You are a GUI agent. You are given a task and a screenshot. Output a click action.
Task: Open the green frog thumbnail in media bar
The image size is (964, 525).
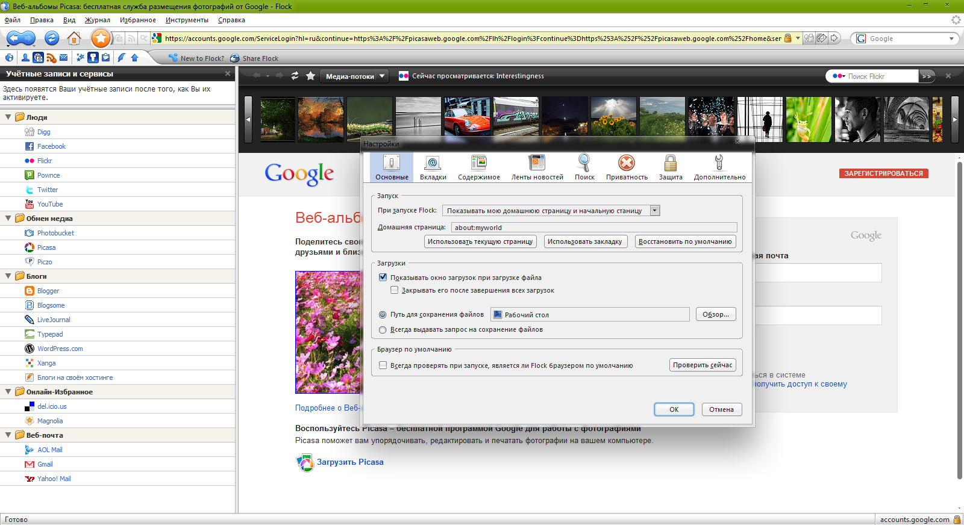(809, 119)
